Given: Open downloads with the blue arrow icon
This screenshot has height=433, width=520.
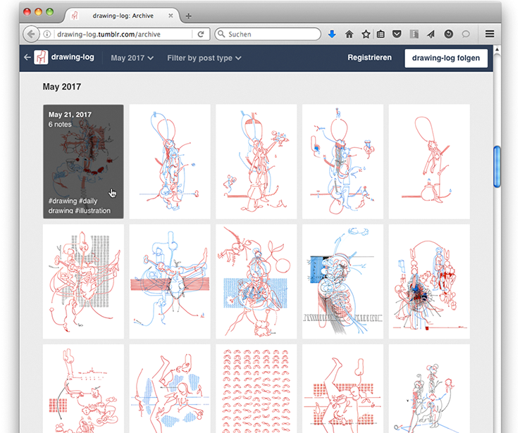Looking at the screenshot, I should click(332, 34).
